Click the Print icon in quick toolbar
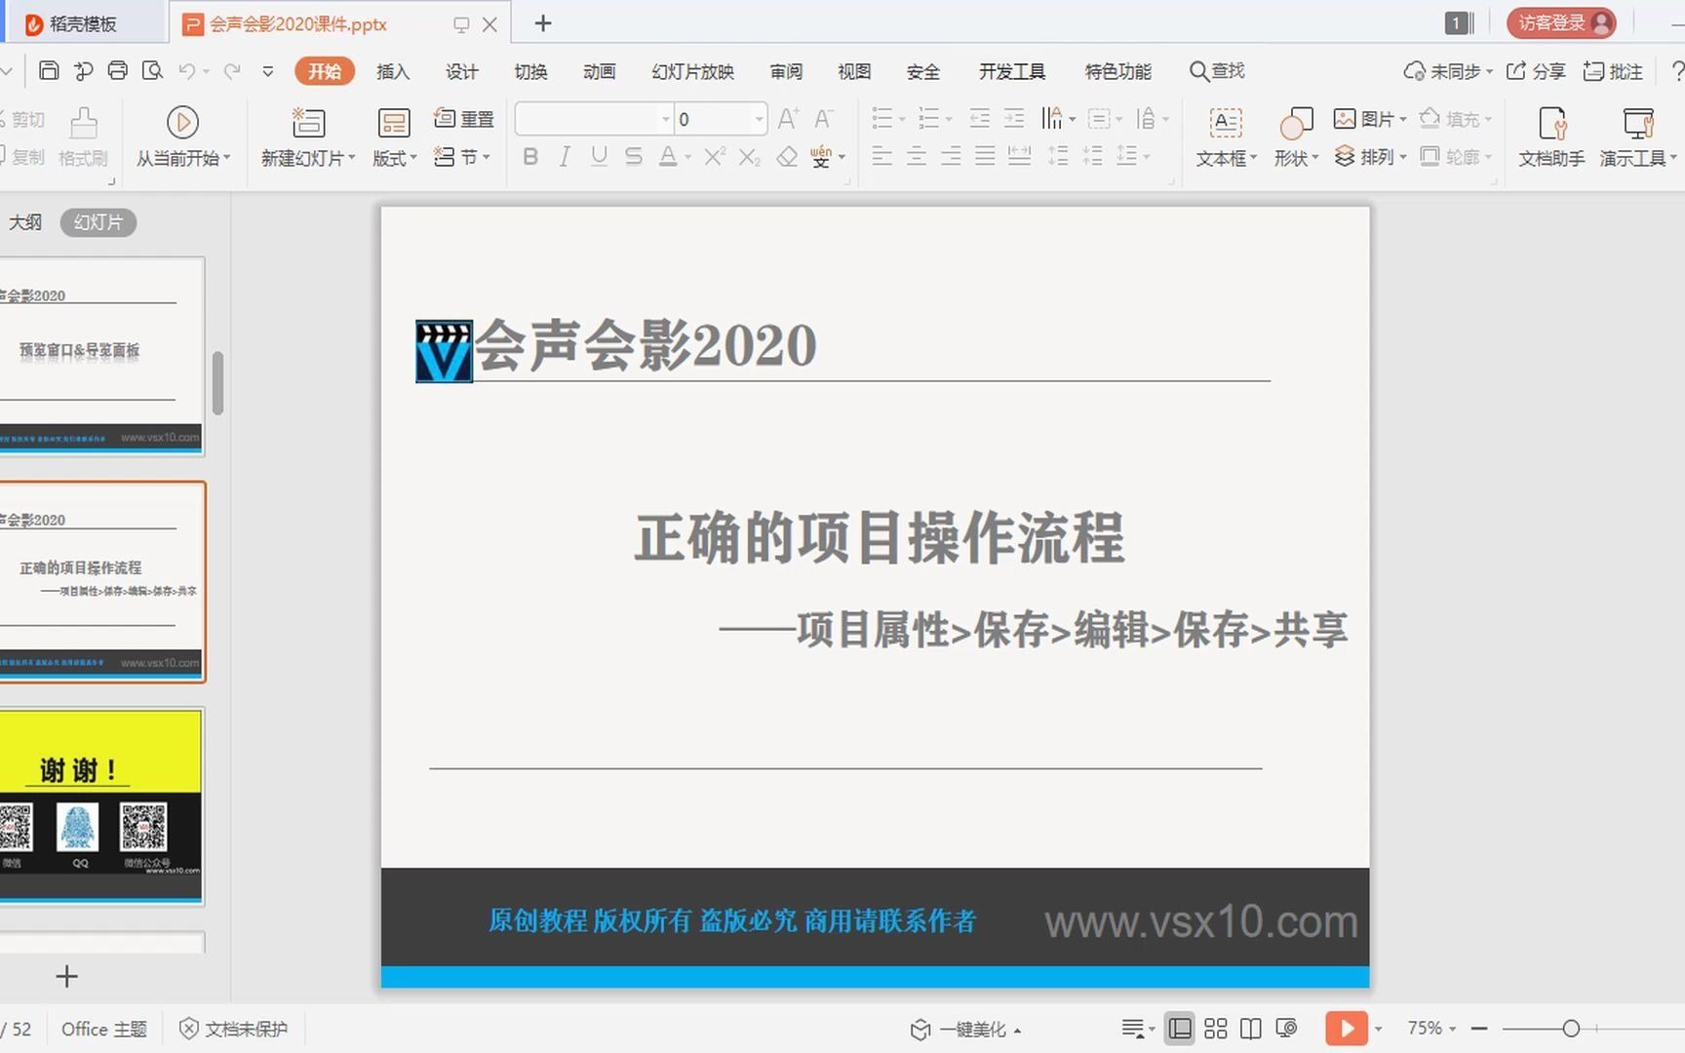This screenshot has height=1053, width=1685. coord(117,70)
